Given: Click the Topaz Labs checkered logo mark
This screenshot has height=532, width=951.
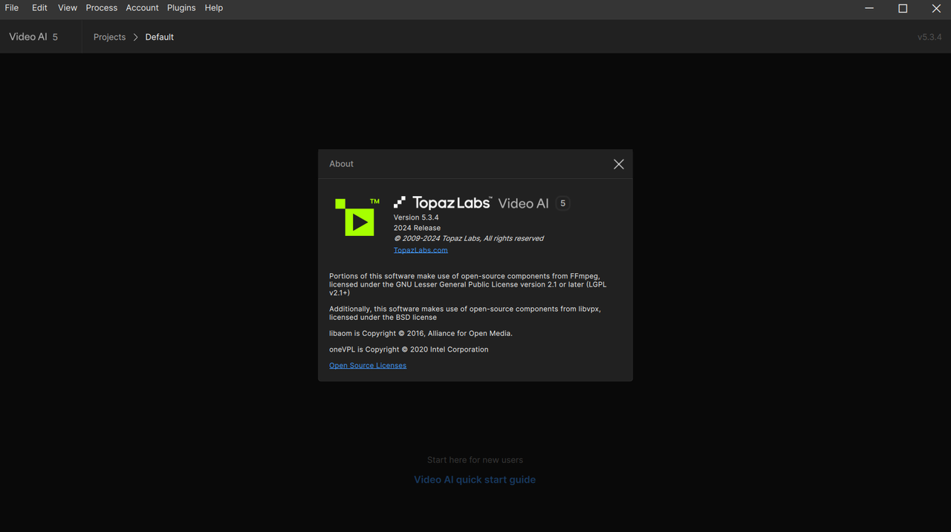Looking at the screenshot, I should pos(400,203).
